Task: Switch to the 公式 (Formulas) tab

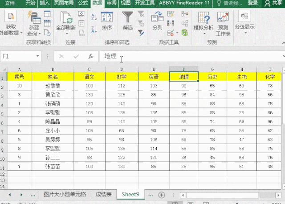Action: pyautogui.click(x=83, y=3)
